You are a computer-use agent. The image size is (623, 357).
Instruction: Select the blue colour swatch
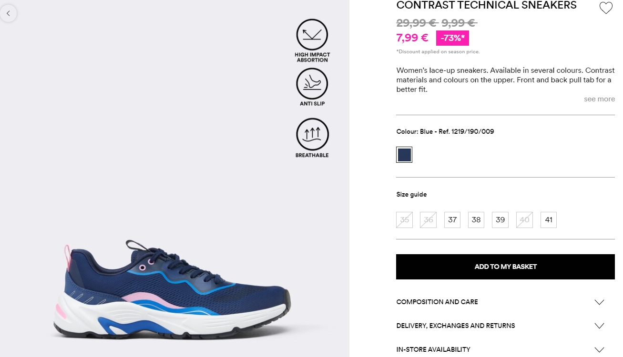coord(404,155)
